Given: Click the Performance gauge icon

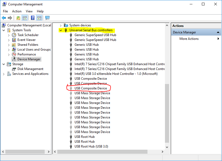Looking at the screenshot, I should [x=14, y=54].
